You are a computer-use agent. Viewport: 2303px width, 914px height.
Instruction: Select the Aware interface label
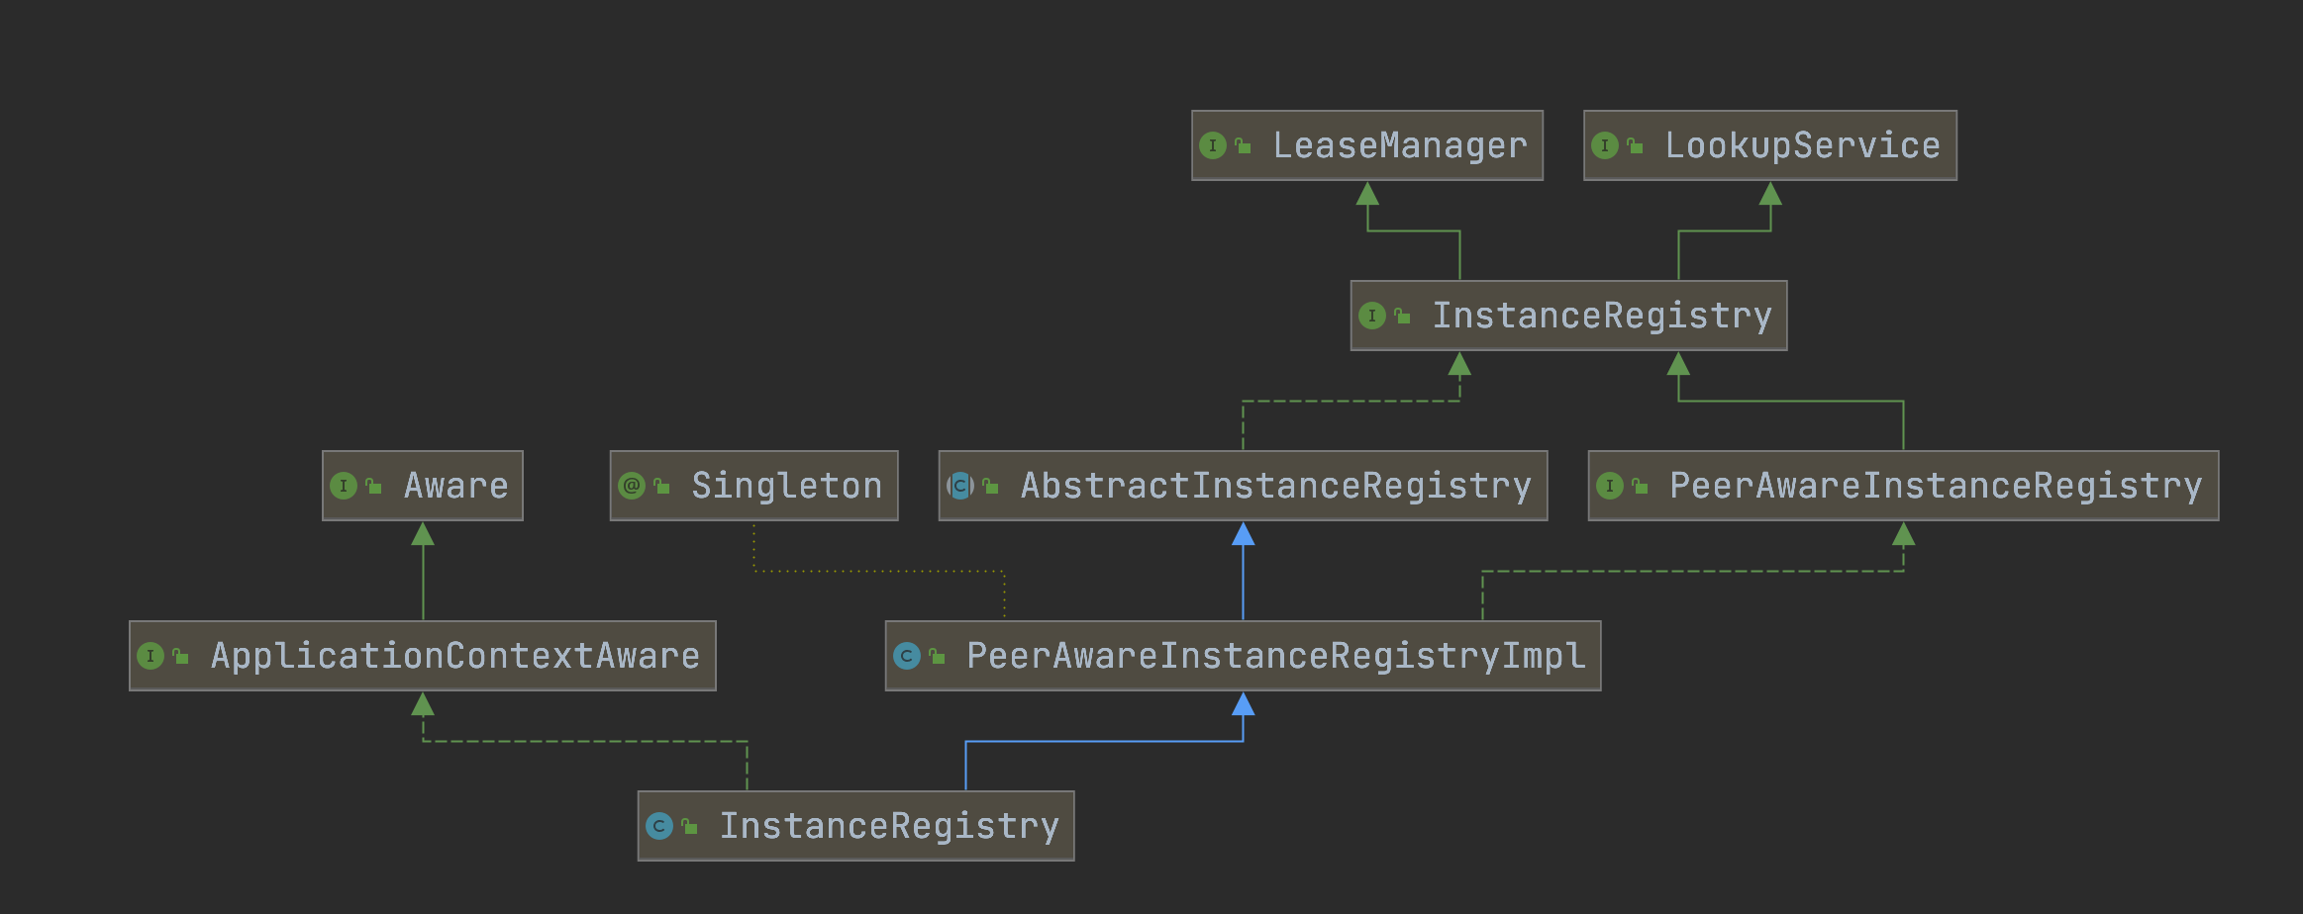[x=455, y=486]
